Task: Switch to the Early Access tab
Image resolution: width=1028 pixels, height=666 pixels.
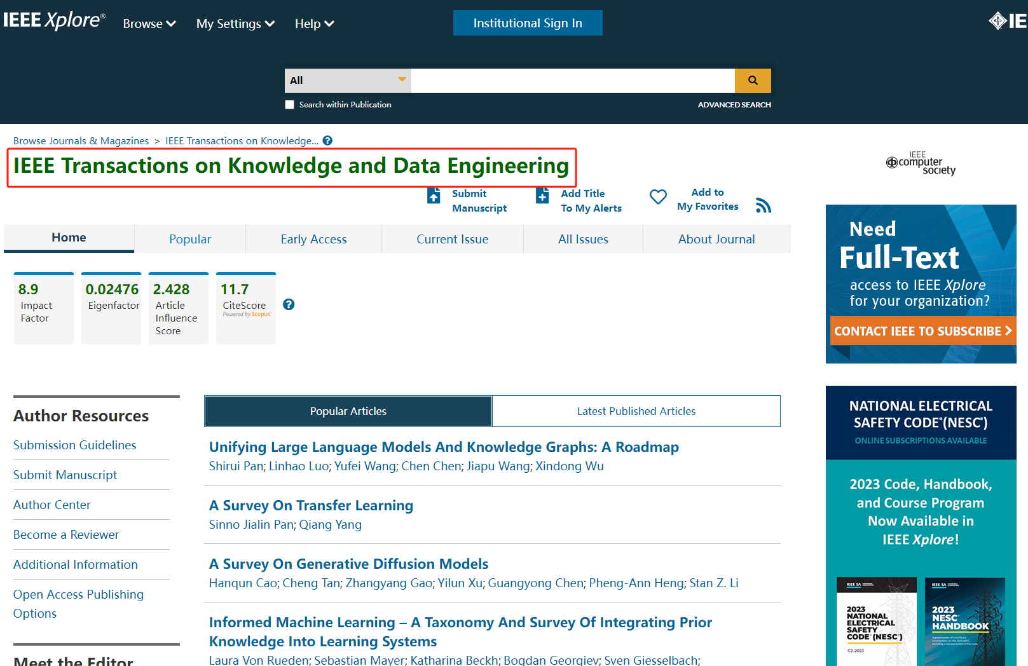Action: point(314,239)
